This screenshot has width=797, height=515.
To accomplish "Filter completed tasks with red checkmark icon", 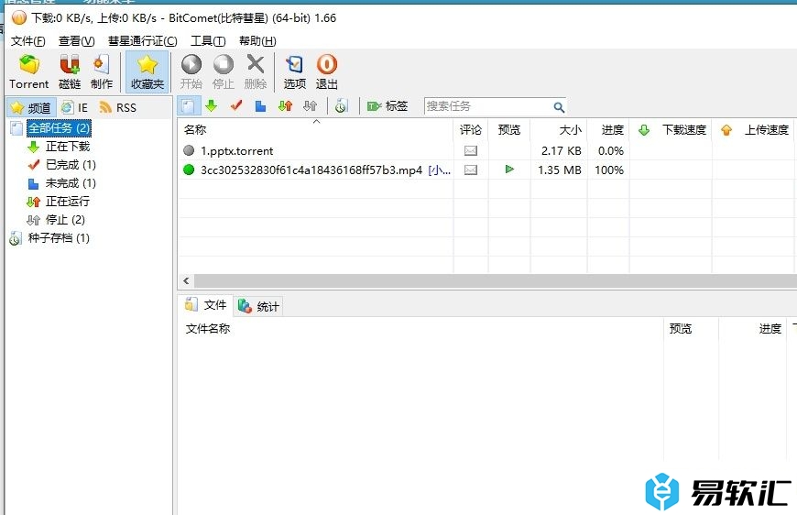I will click(236, 106).
